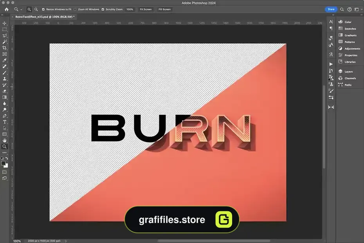The width and height of the screenshot is (364, 243).
Task: Uncheck Scrubby Zoom option
Action: pos(103,9)
